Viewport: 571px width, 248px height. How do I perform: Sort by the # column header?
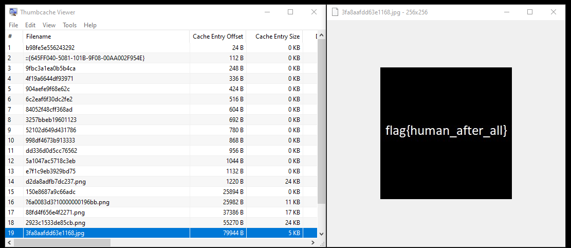14,37
